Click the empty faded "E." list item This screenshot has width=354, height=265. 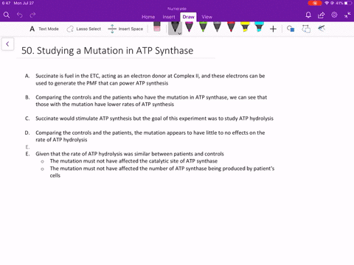(x=27, y=147)
